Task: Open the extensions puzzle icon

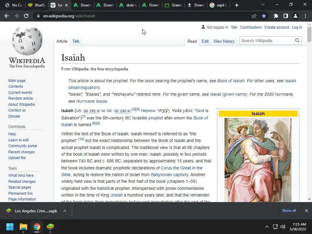Action: pos(276,16)
